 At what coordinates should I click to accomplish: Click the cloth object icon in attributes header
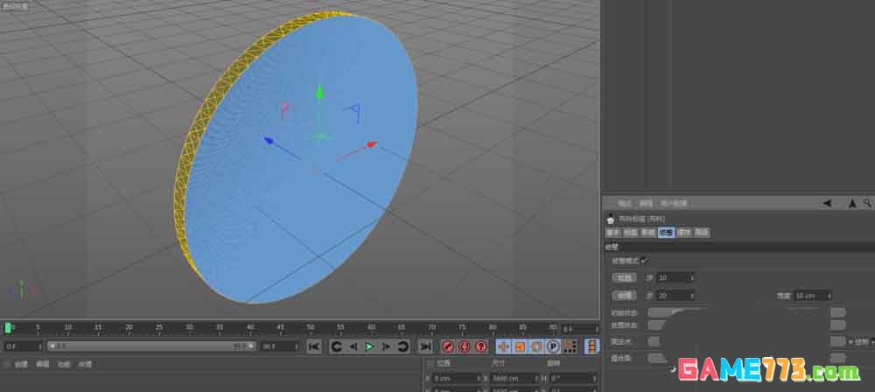[x=610, y=219]
